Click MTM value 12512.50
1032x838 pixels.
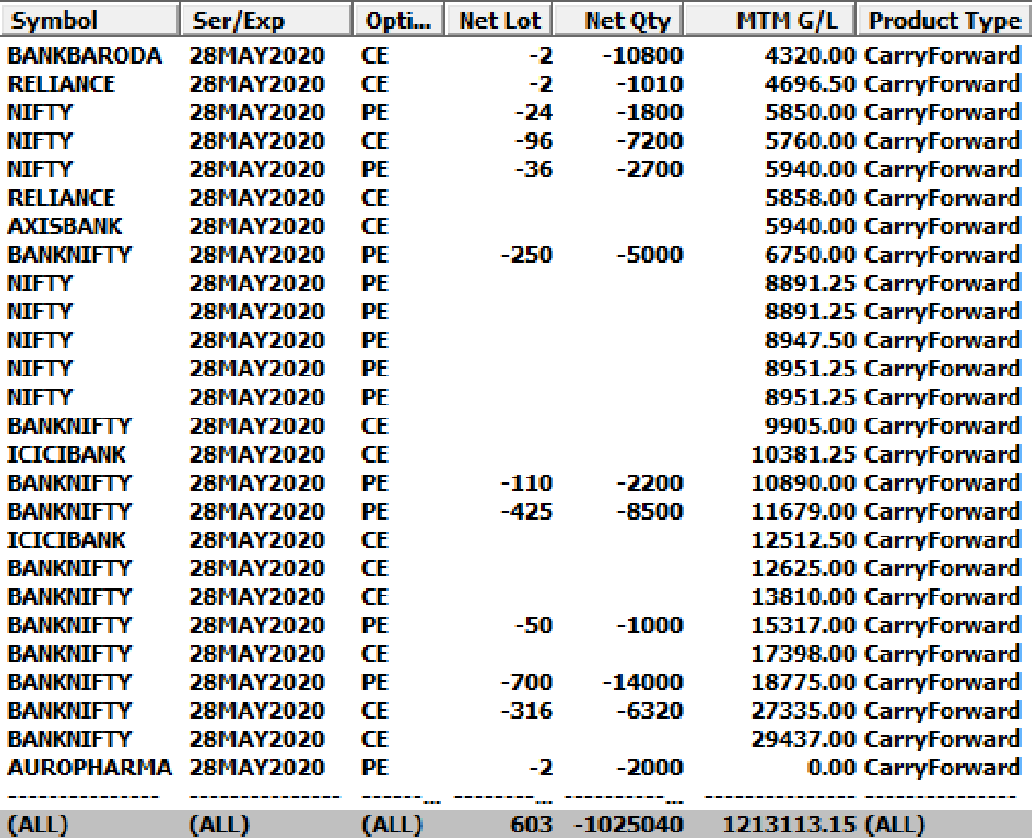pos(803,540)
